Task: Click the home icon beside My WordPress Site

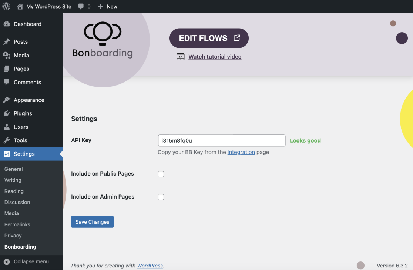Action: click(x=20, y=6)
